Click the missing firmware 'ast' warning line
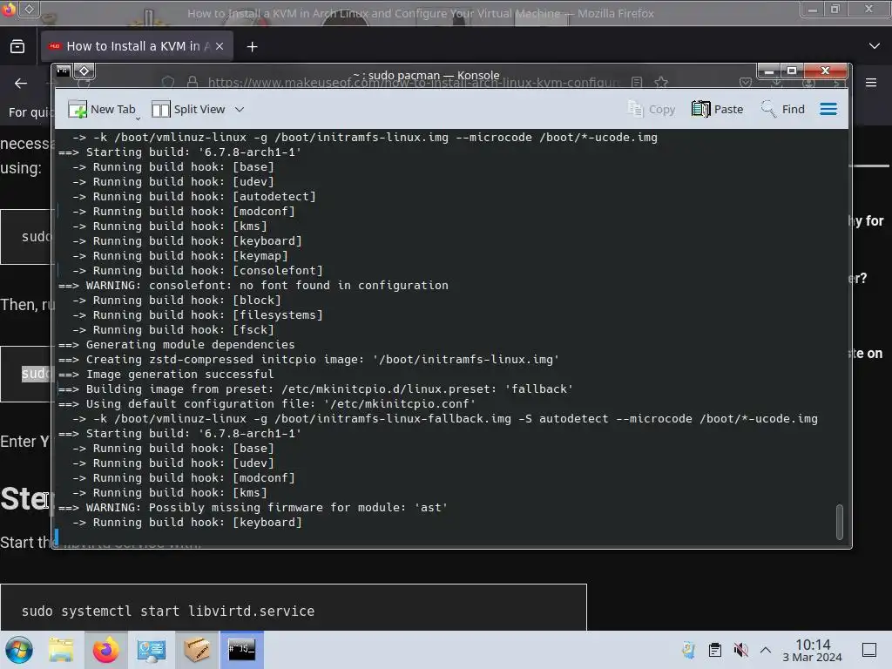Viewport: 892px width, 669px height. [x=253, y=508]
